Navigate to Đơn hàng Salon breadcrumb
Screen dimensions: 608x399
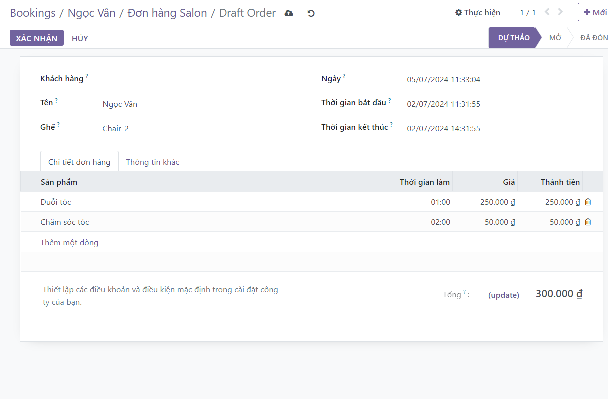(167, 13)
